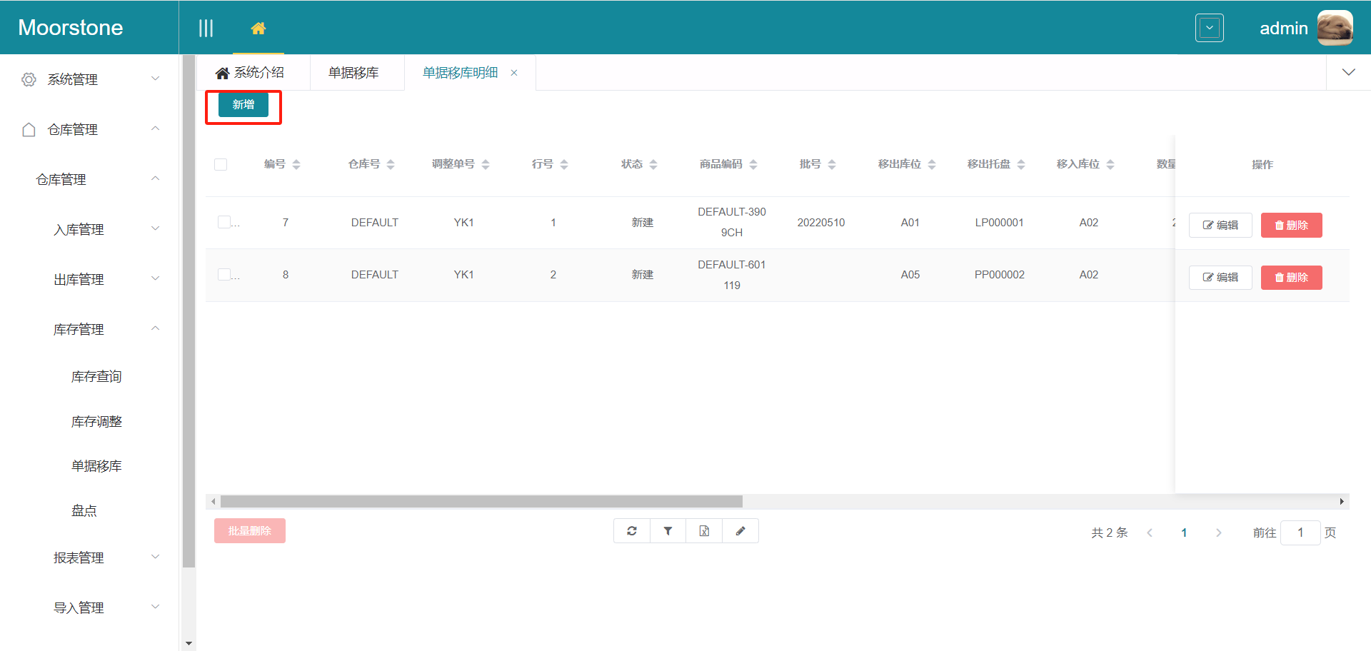
Task: Collapse sidebar with the three-bar icon
Action: click(x=206, y=28)
